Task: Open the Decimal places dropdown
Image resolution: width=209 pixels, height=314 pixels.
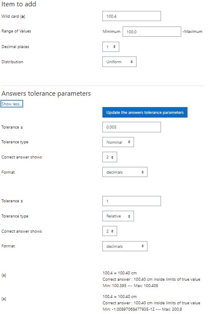Action: pyautogui.click(x=111, y=47)
